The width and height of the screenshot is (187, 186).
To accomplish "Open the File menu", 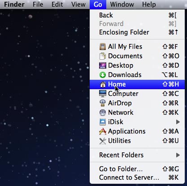I will tap(38, 4).
